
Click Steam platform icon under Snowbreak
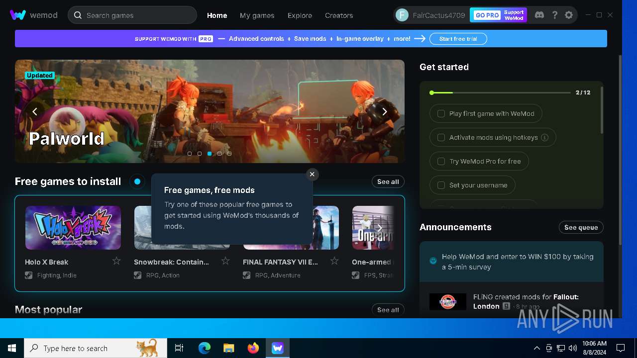pos(138,275)
